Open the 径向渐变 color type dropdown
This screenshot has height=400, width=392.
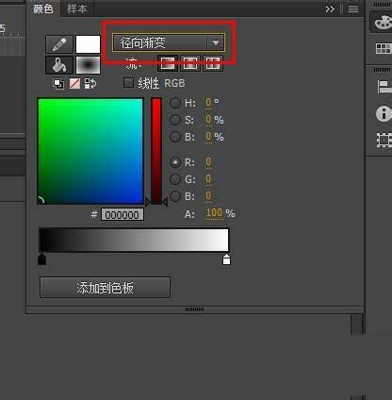[x=169, y=42]
